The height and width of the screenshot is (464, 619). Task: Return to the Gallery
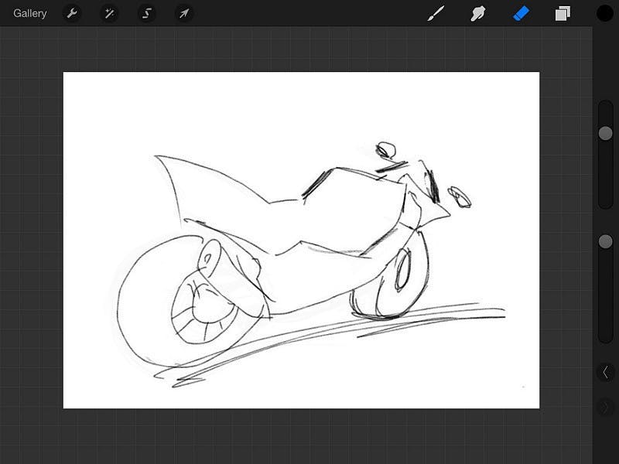(x=30, y=13)
